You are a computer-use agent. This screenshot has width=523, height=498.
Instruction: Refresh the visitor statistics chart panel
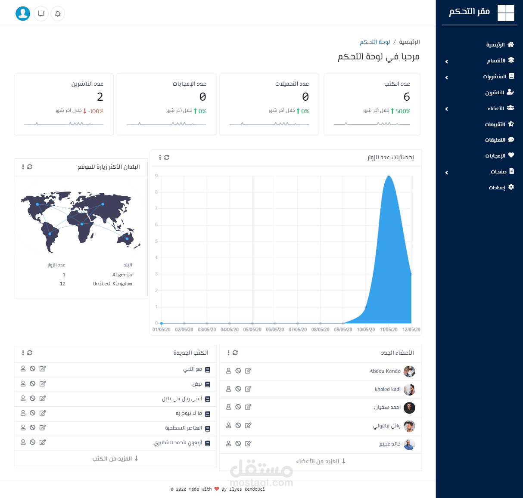pyautogui.click(x=167, y=158)
